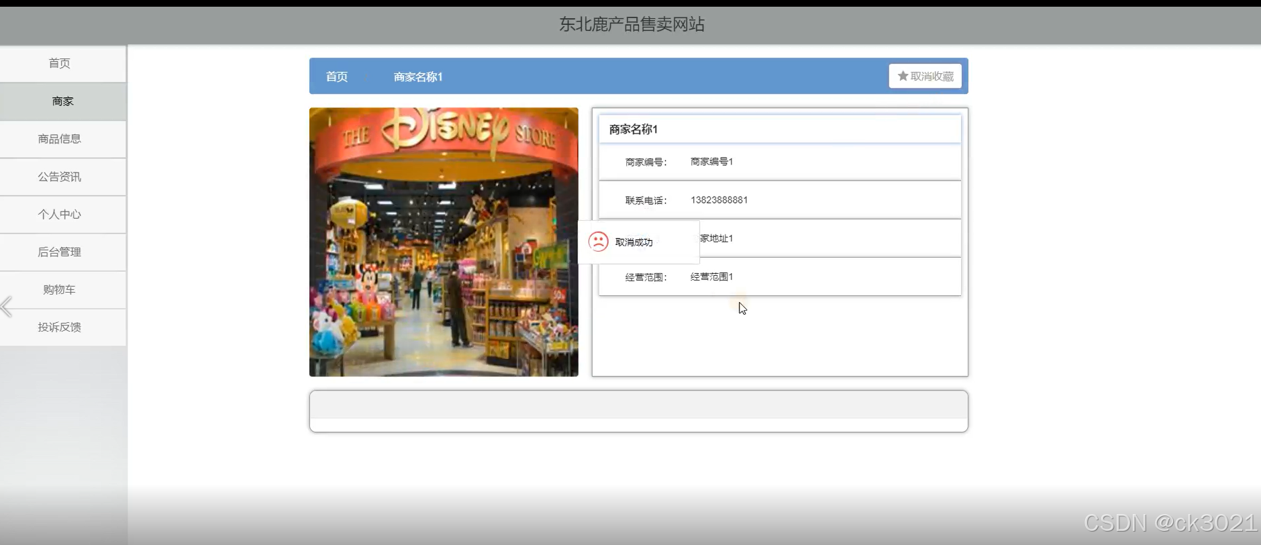Select 投诉反馈 sidebar item
1261x545 pixels.
click(x=63, y=328)
